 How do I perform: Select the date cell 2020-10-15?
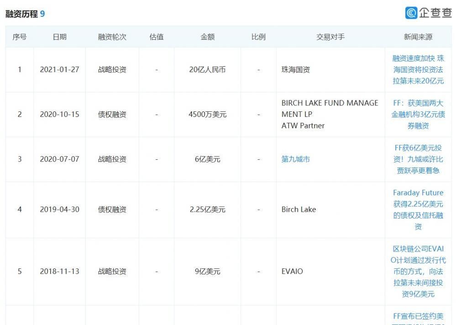pyautogui.click(x=60, y=114)
